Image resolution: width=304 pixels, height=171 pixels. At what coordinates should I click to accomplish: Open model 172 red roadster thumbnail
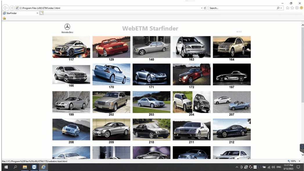point(192,74)
